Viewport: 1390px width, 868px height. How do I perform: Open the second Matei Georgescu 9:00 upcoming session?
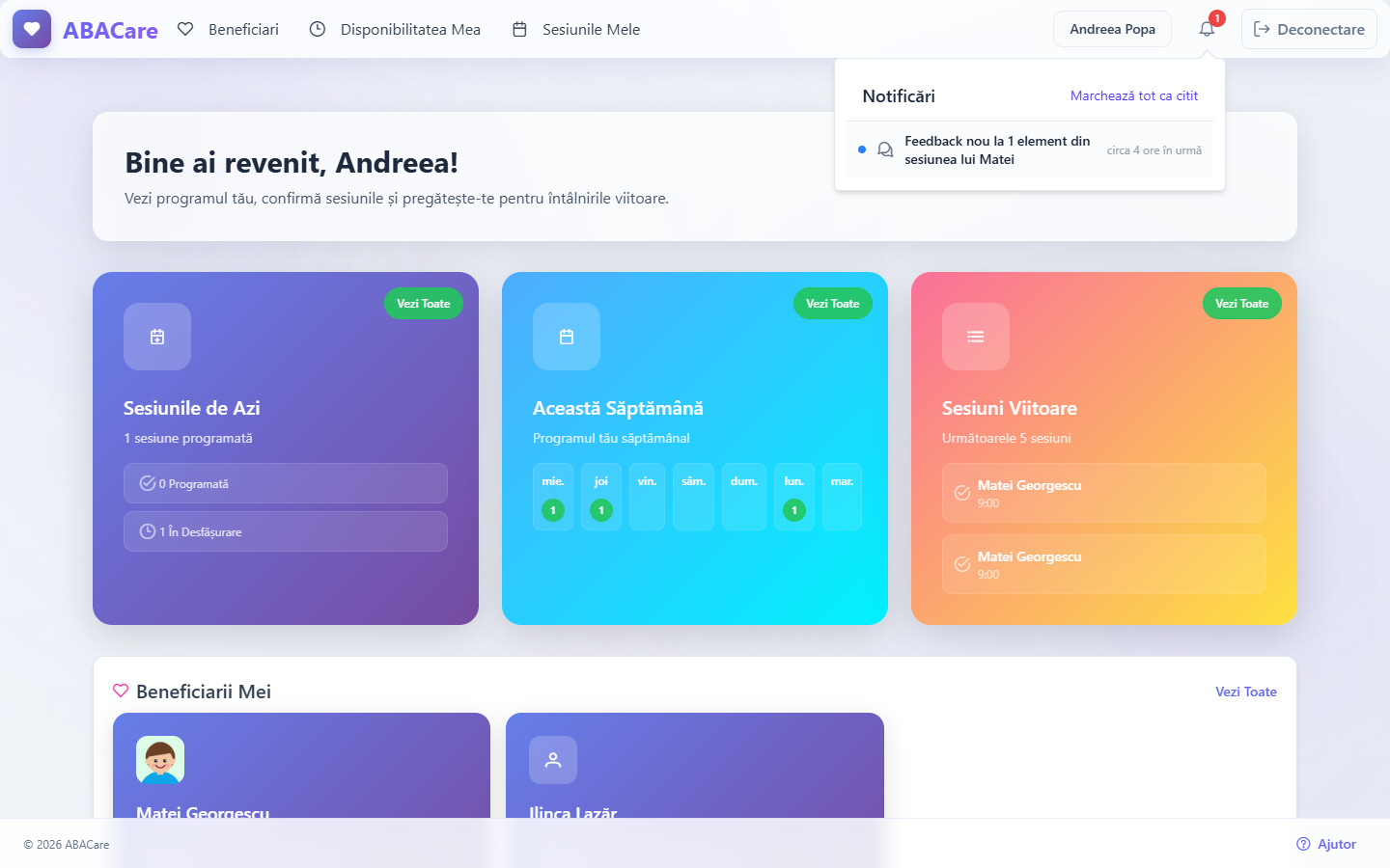(x=1104, y=564)
